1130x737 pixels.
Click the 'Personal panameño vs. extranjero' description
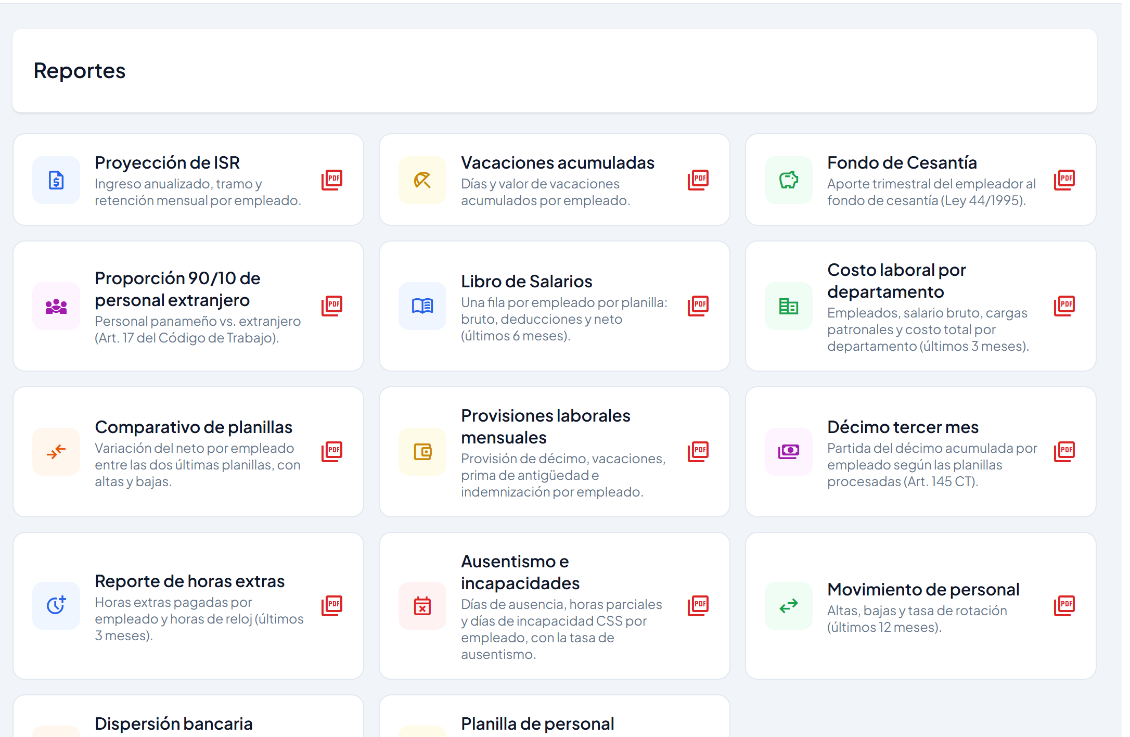tap(198, 329)
